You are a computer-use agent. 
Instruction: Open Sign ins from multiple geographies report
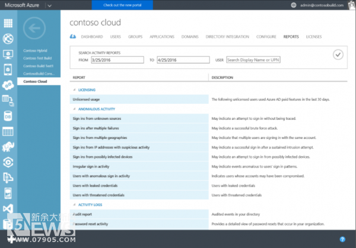[x=139, y=138]
